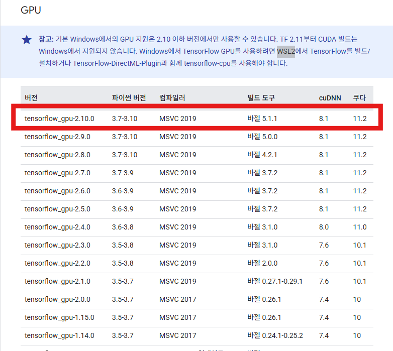
Task: Select the tensorflow_gpu-2.10.0 cell
Action: tap(59, 119)
